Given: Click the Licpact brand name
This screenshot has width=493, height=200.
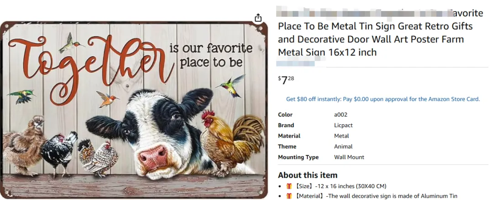Looking at the screenshot, I should pos(343,125).
